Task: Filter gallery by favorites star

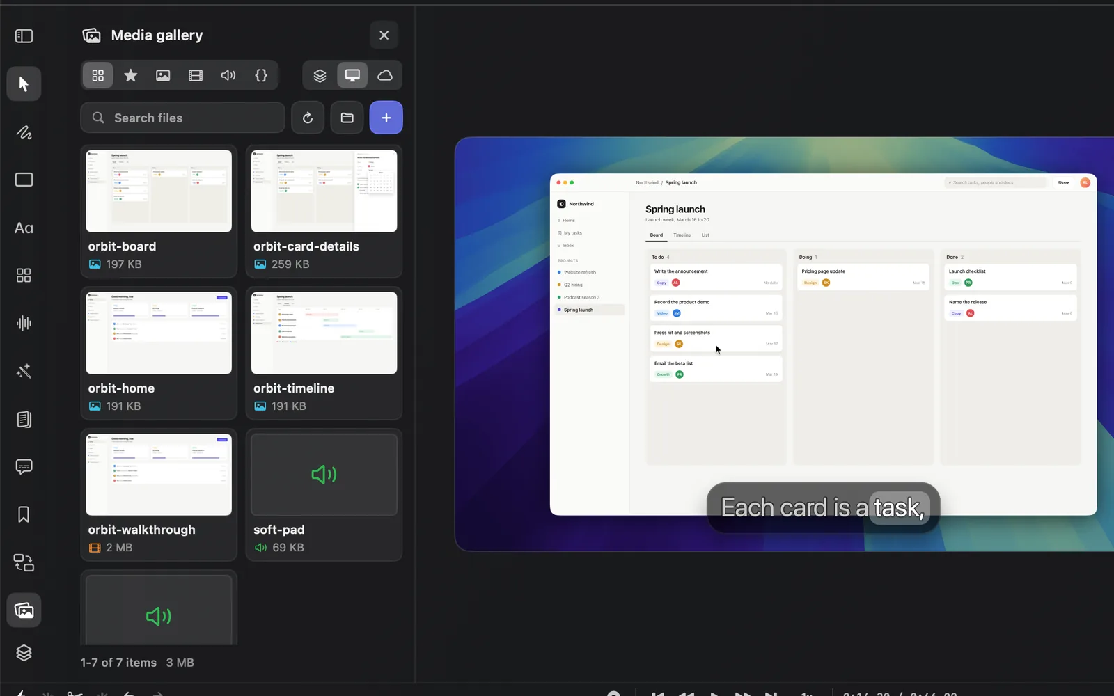Action: 130,75
